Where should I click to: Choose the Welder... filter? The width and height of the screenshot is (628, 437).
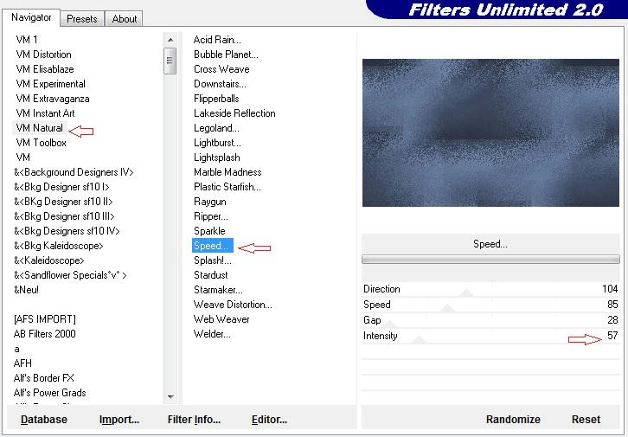(212, 334)
